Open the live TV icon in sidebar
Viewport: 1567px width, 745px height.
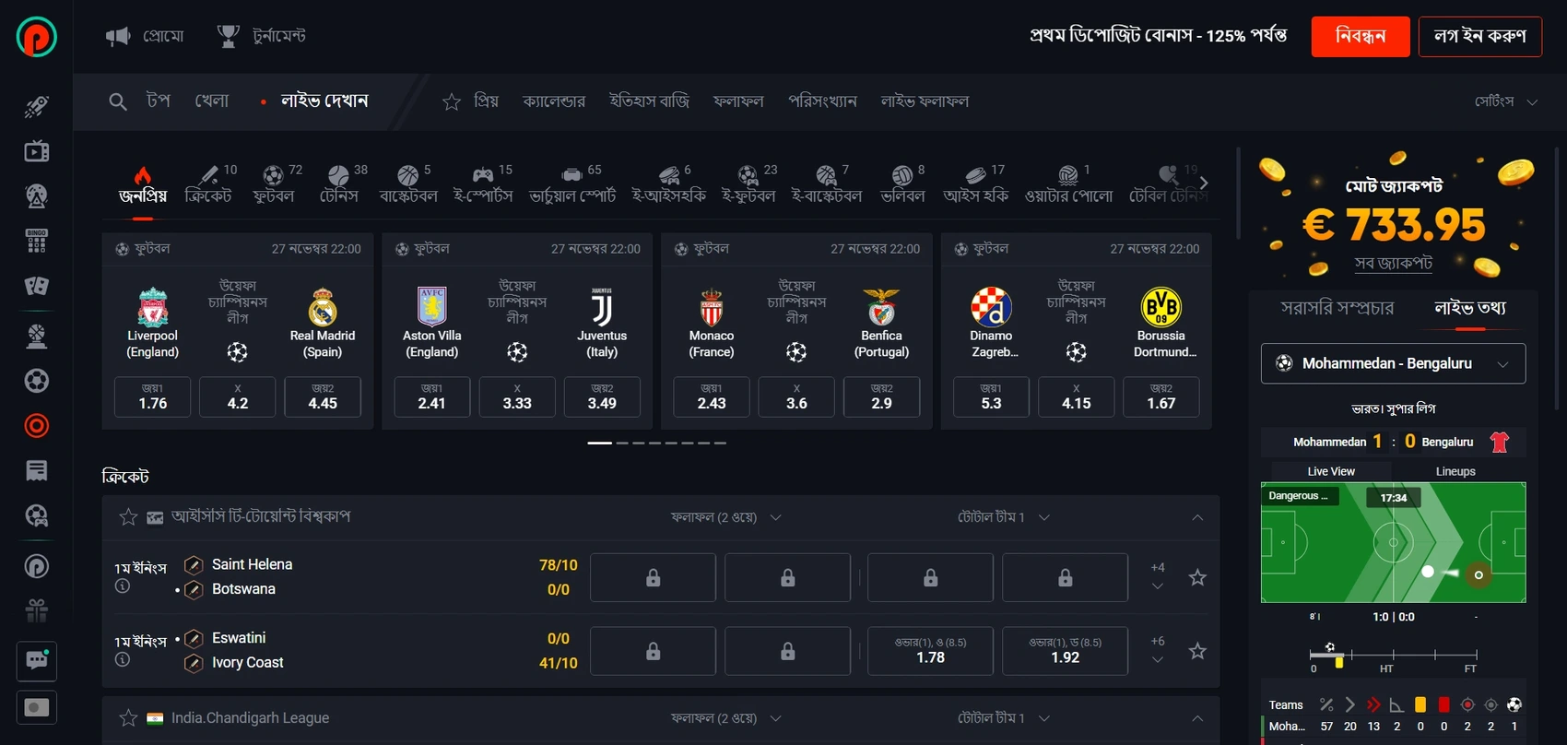pos(37,151)
